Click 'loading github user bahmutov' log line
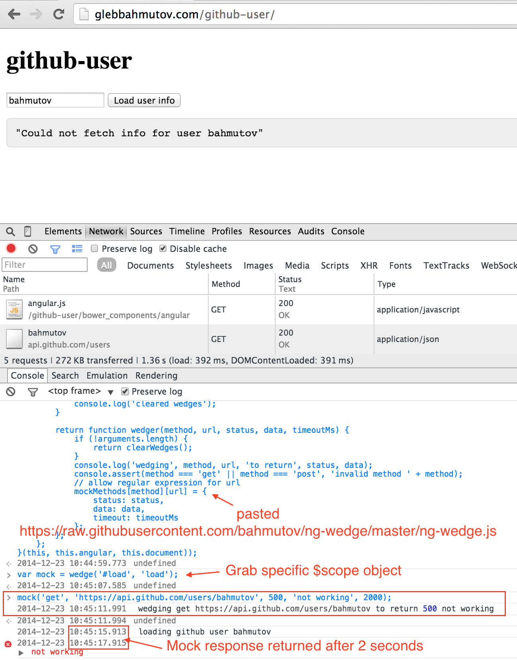This screenshot has height=660, width=517. 205,632
